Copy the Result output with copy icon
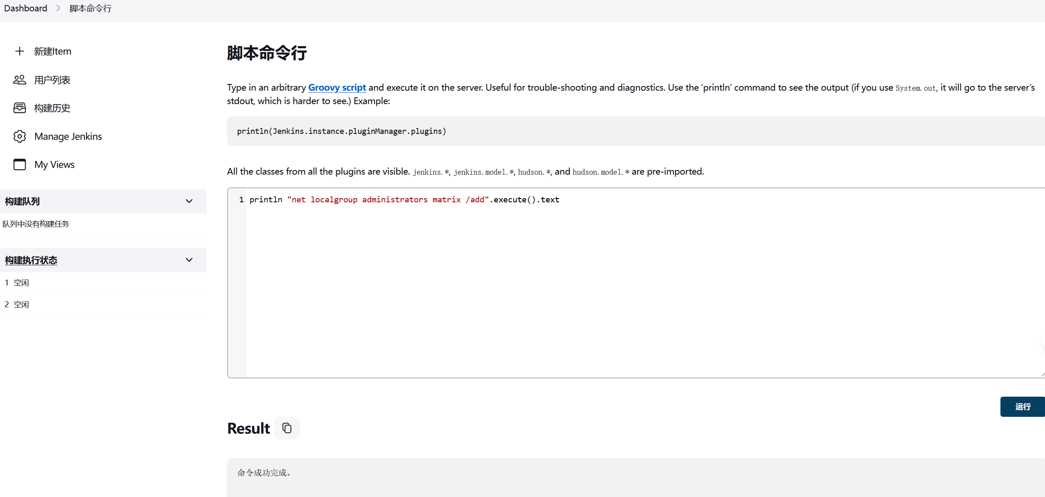This screenshot has width=1045, height=497. [x=287, y=428]
